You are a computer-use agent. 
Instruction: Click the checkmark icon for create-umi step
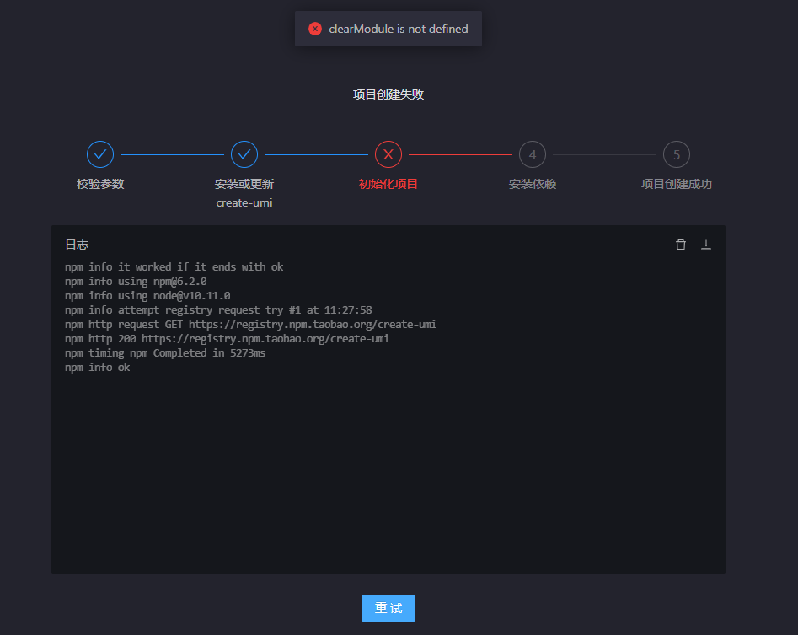pos(244,154)
